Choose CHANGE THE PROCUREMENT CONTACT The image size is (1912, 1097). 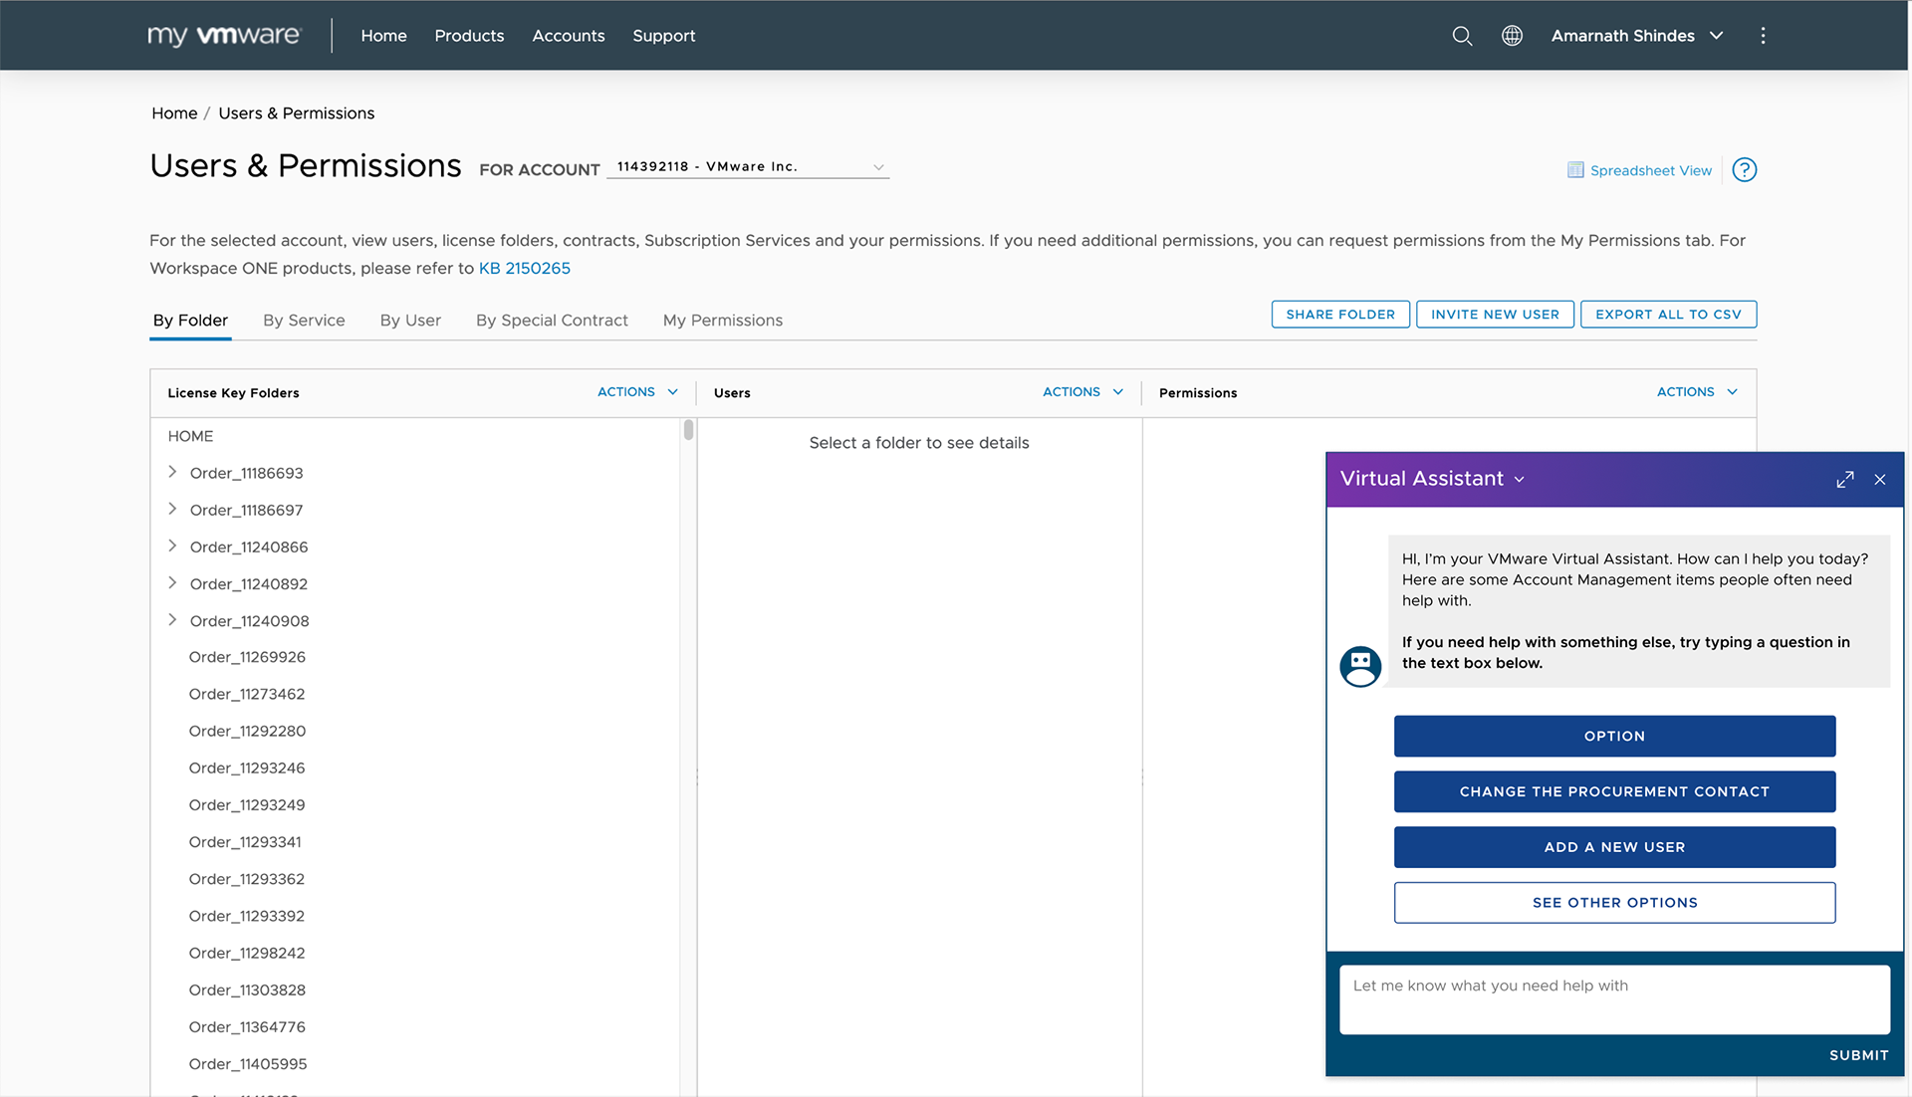1614,792
